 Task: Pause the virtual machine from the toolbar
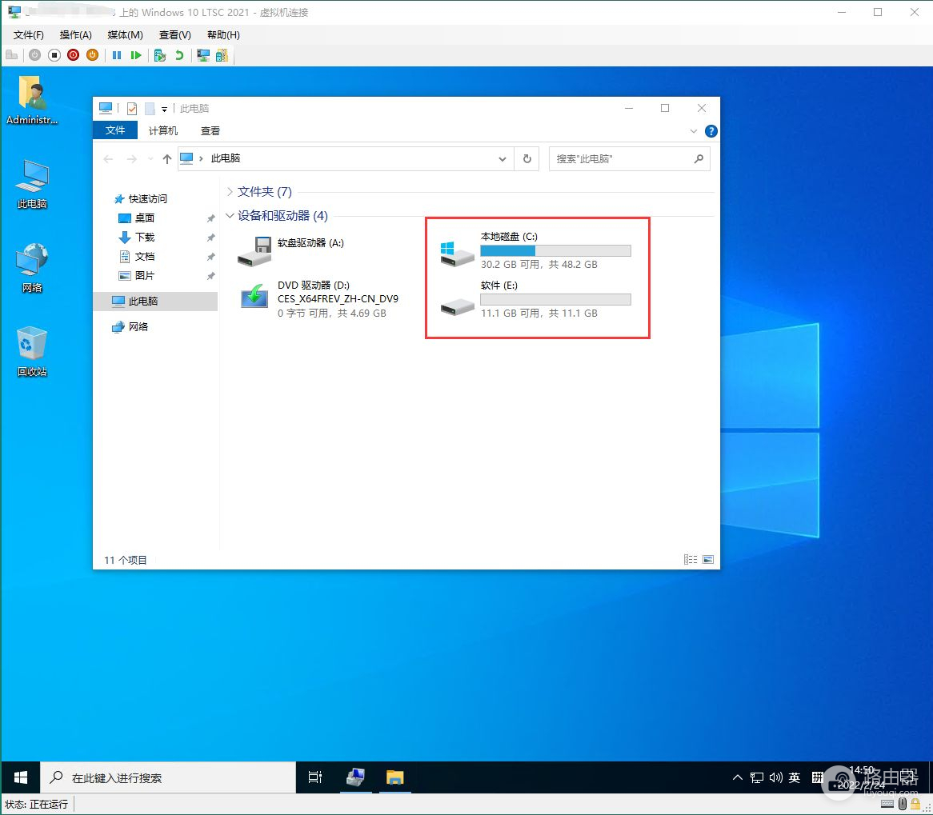tap(117, 55)
